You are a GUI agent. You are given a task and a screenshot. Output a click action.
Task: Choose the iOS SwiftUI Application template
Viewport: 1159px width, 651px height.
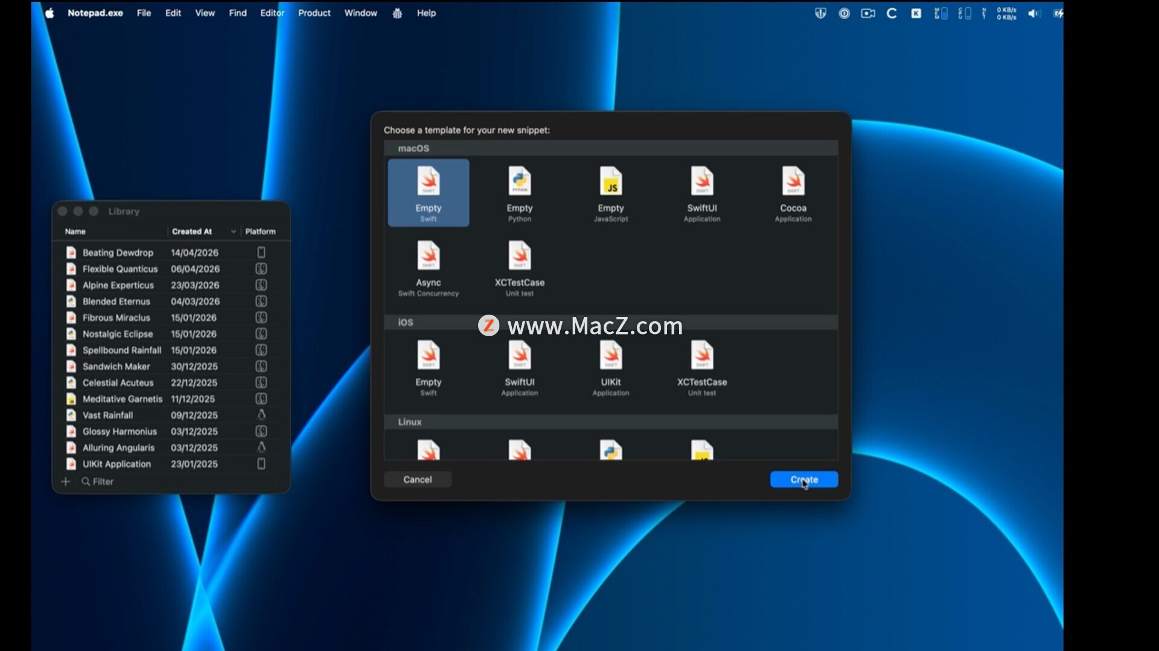[x=520, y=367]
